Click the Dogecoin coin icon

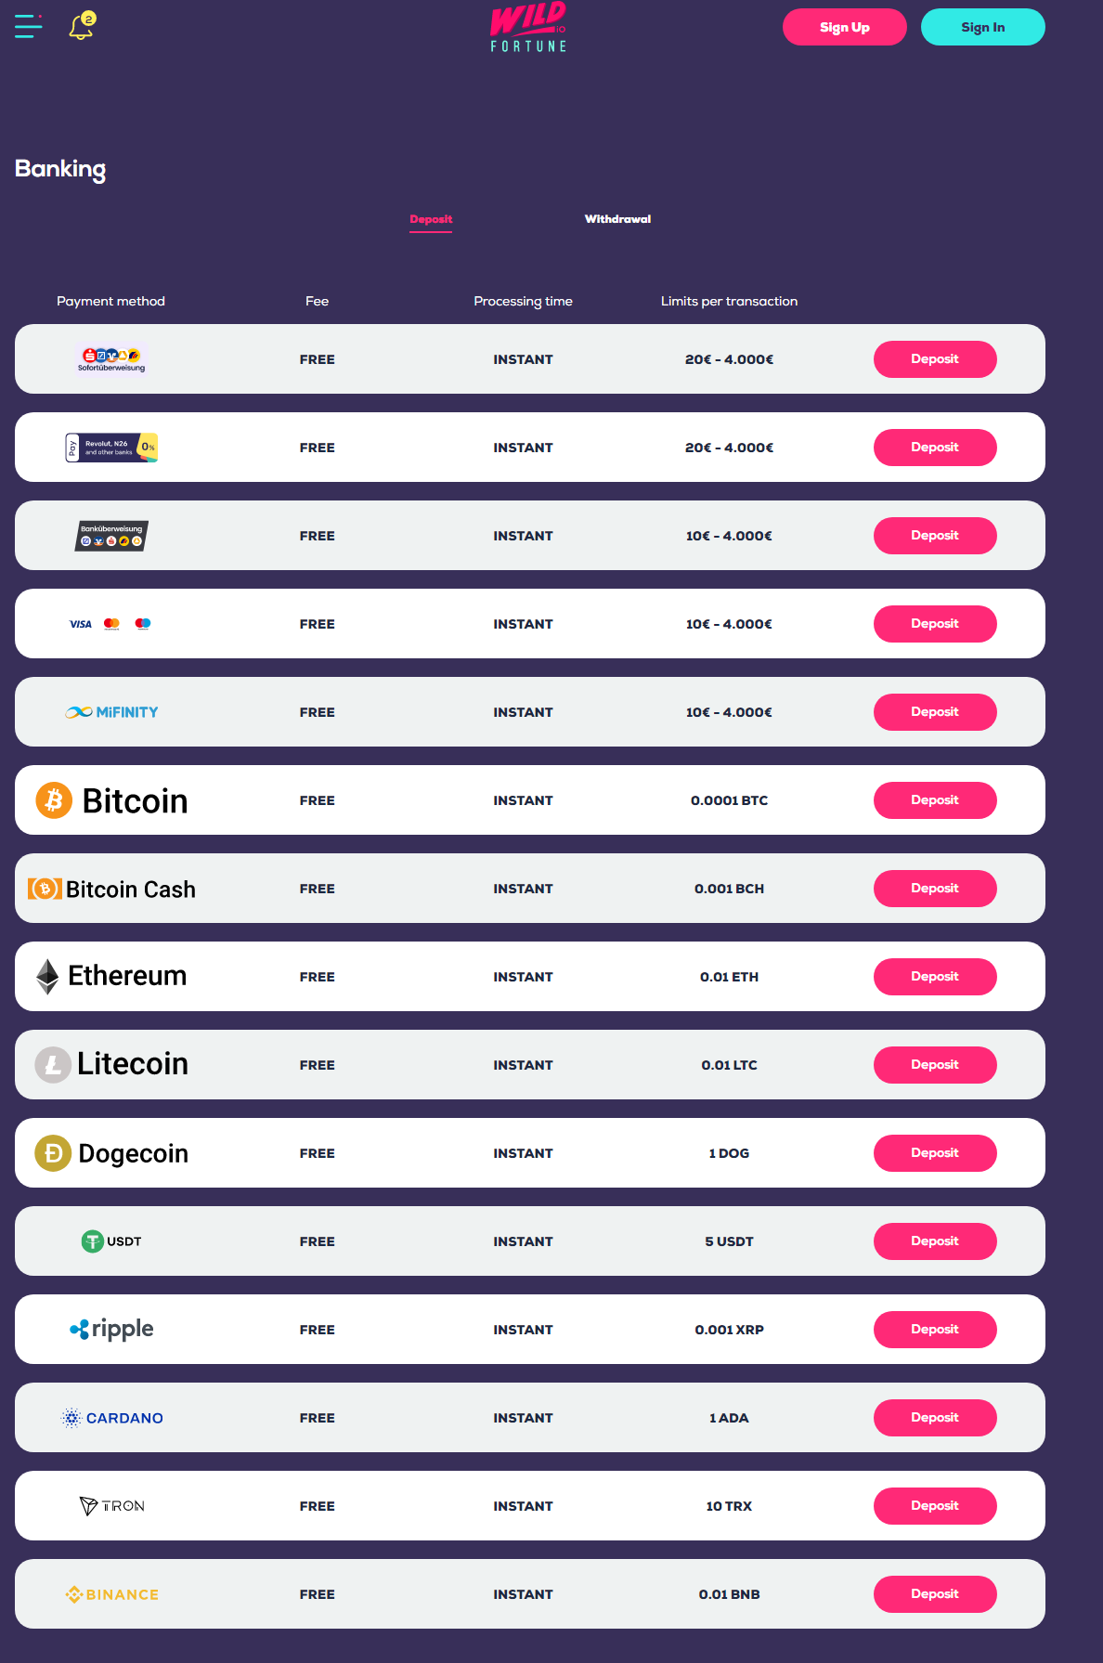[x=53, y=1153]
